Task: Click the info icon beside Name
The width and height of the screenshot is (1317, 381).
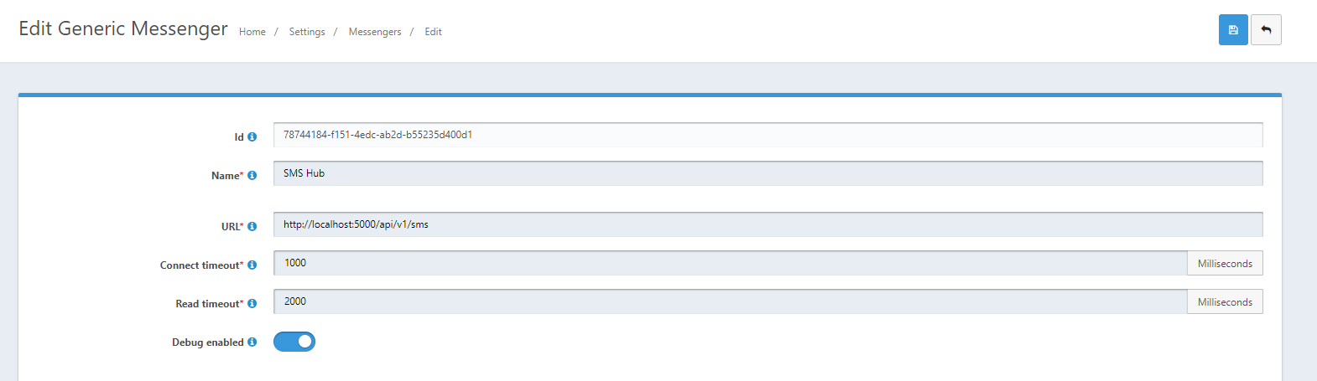Action: pos(252,175)
